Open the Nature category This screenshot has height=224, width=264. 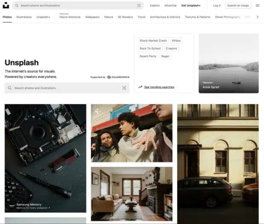click(109, 17)
